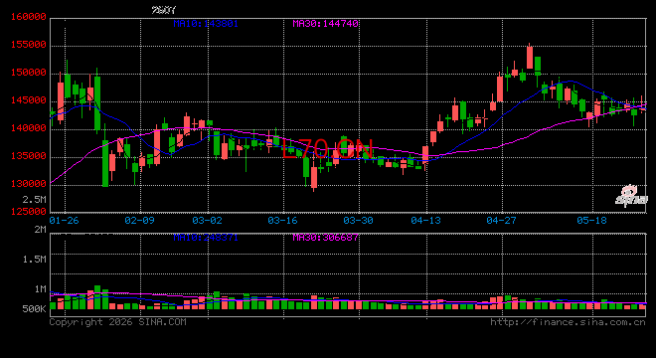Viewport: 656px width, 358px height.
Task: Open the http://finance.sina.com.cn link
Action: 568,322
